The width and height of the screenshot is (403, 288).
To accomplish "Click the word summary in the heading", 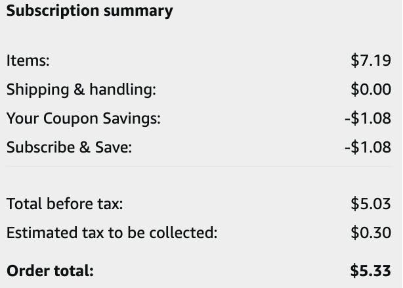I will click(138, 12).
